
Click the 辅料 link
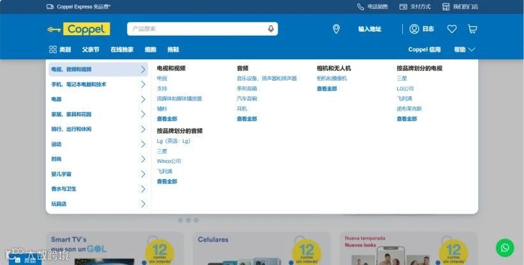162,109
